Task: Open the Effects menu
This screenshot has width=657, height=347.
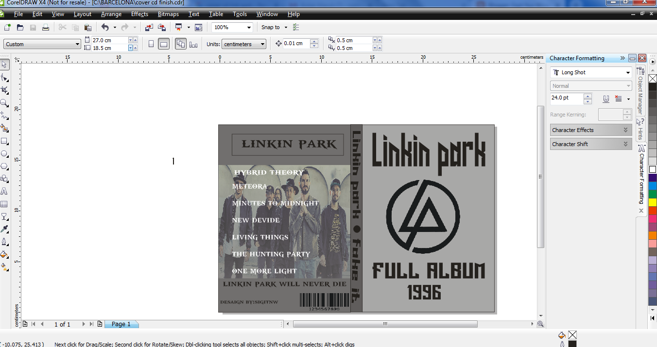Action: (x=139, y=14)
